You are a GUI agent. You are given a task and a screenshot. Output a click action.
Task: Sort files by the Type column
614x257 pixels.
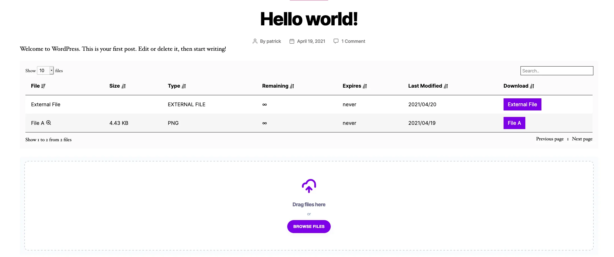click(x=184, y=86)
